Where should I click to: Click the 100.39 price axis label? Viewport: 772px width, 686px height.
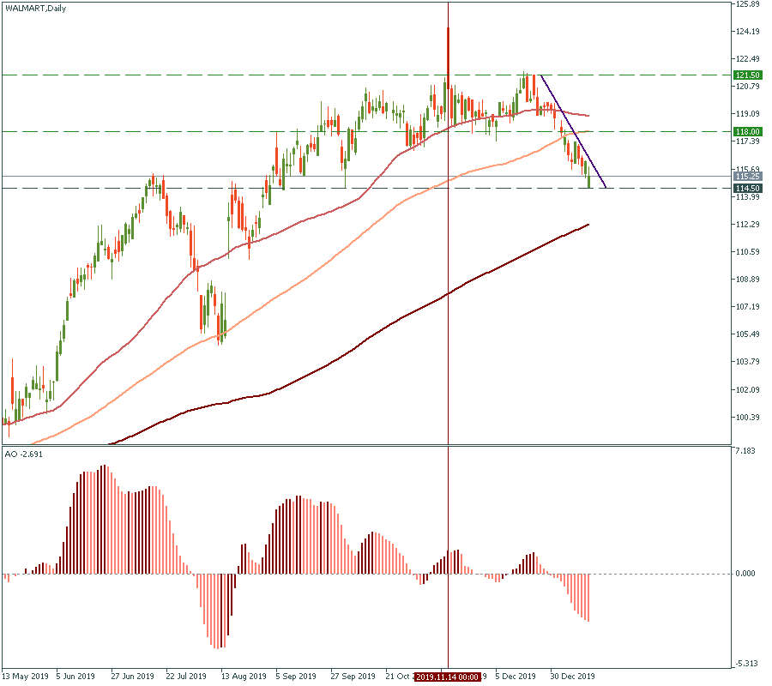(x=747, y=417)
